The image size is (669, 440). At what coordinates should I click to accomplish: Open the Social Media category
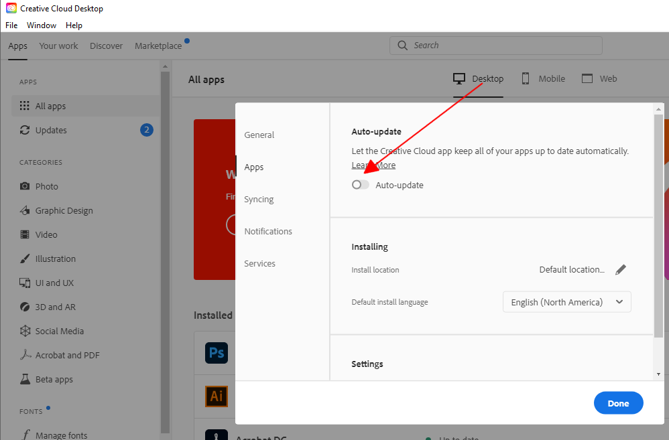[x=24, y=331]
